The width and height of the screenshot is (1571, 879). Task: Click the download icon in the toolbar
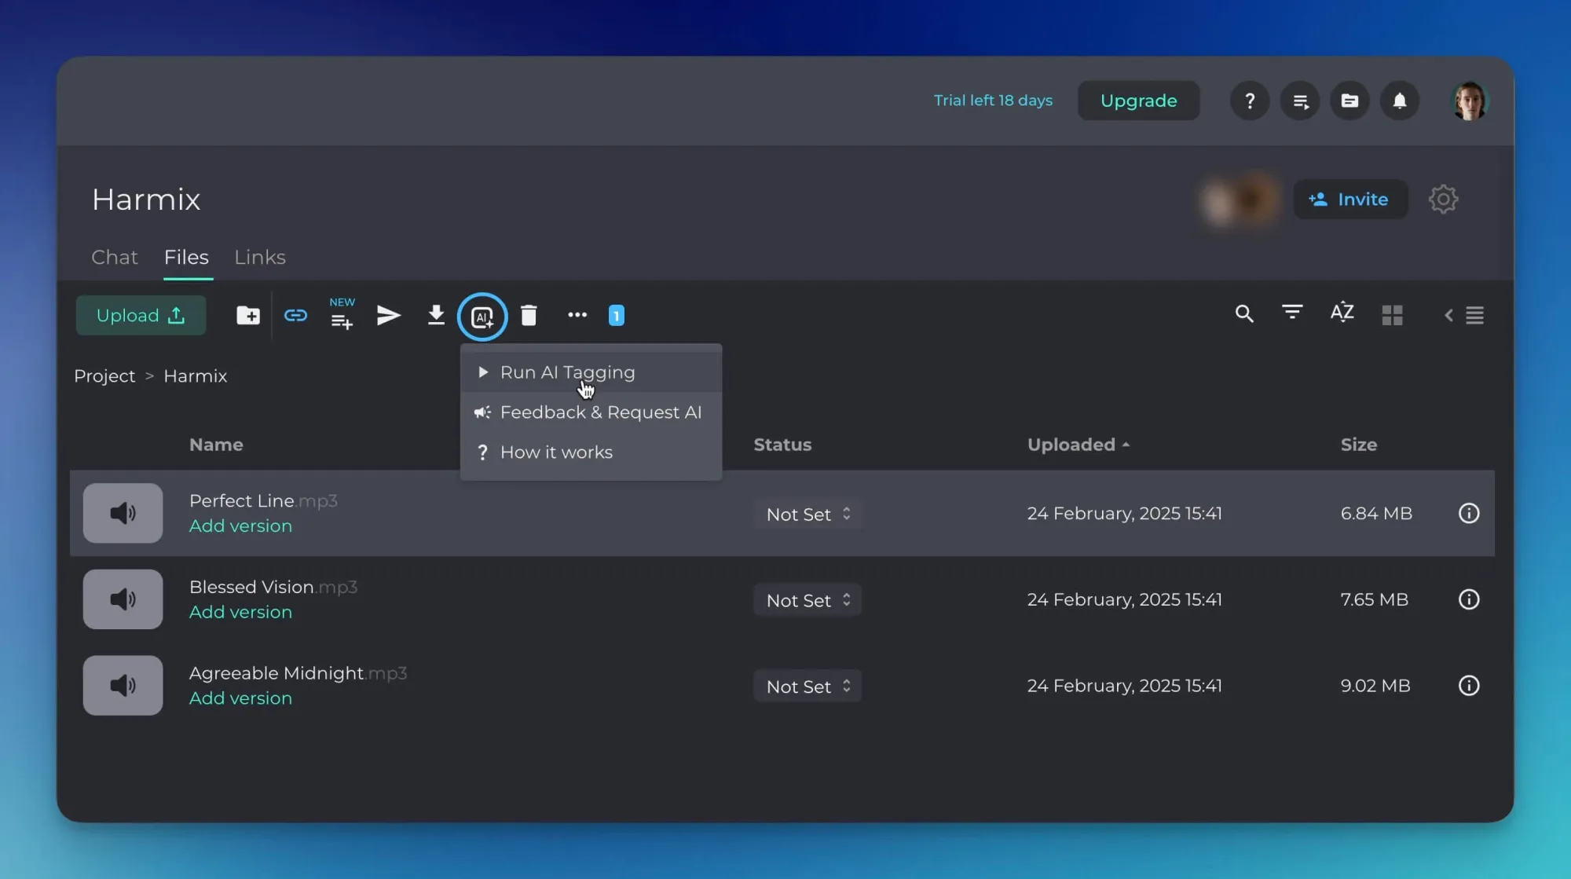point(436,316)
